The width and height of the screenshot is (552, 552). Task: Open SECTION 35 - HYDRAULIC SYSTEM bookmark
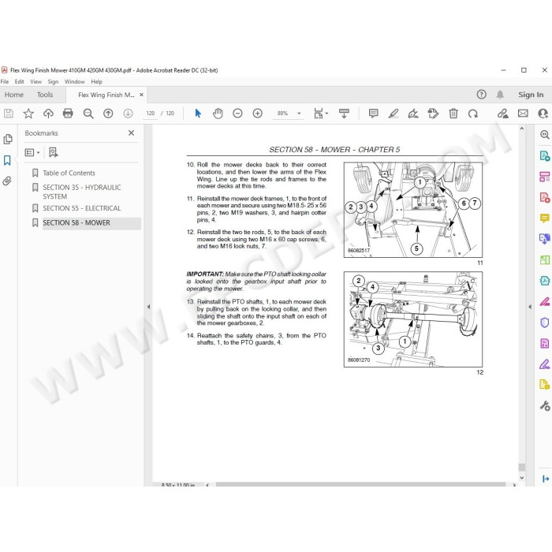point(82,192)
